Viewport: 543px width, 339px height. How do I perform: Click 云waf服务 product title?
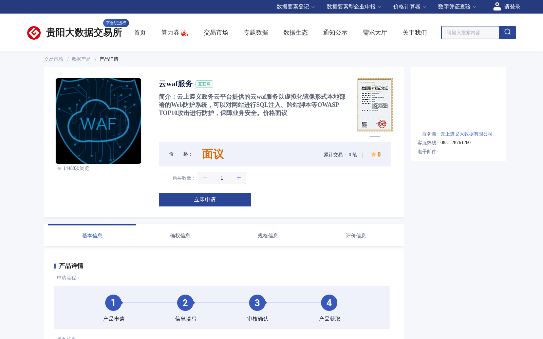coord(176,84)
